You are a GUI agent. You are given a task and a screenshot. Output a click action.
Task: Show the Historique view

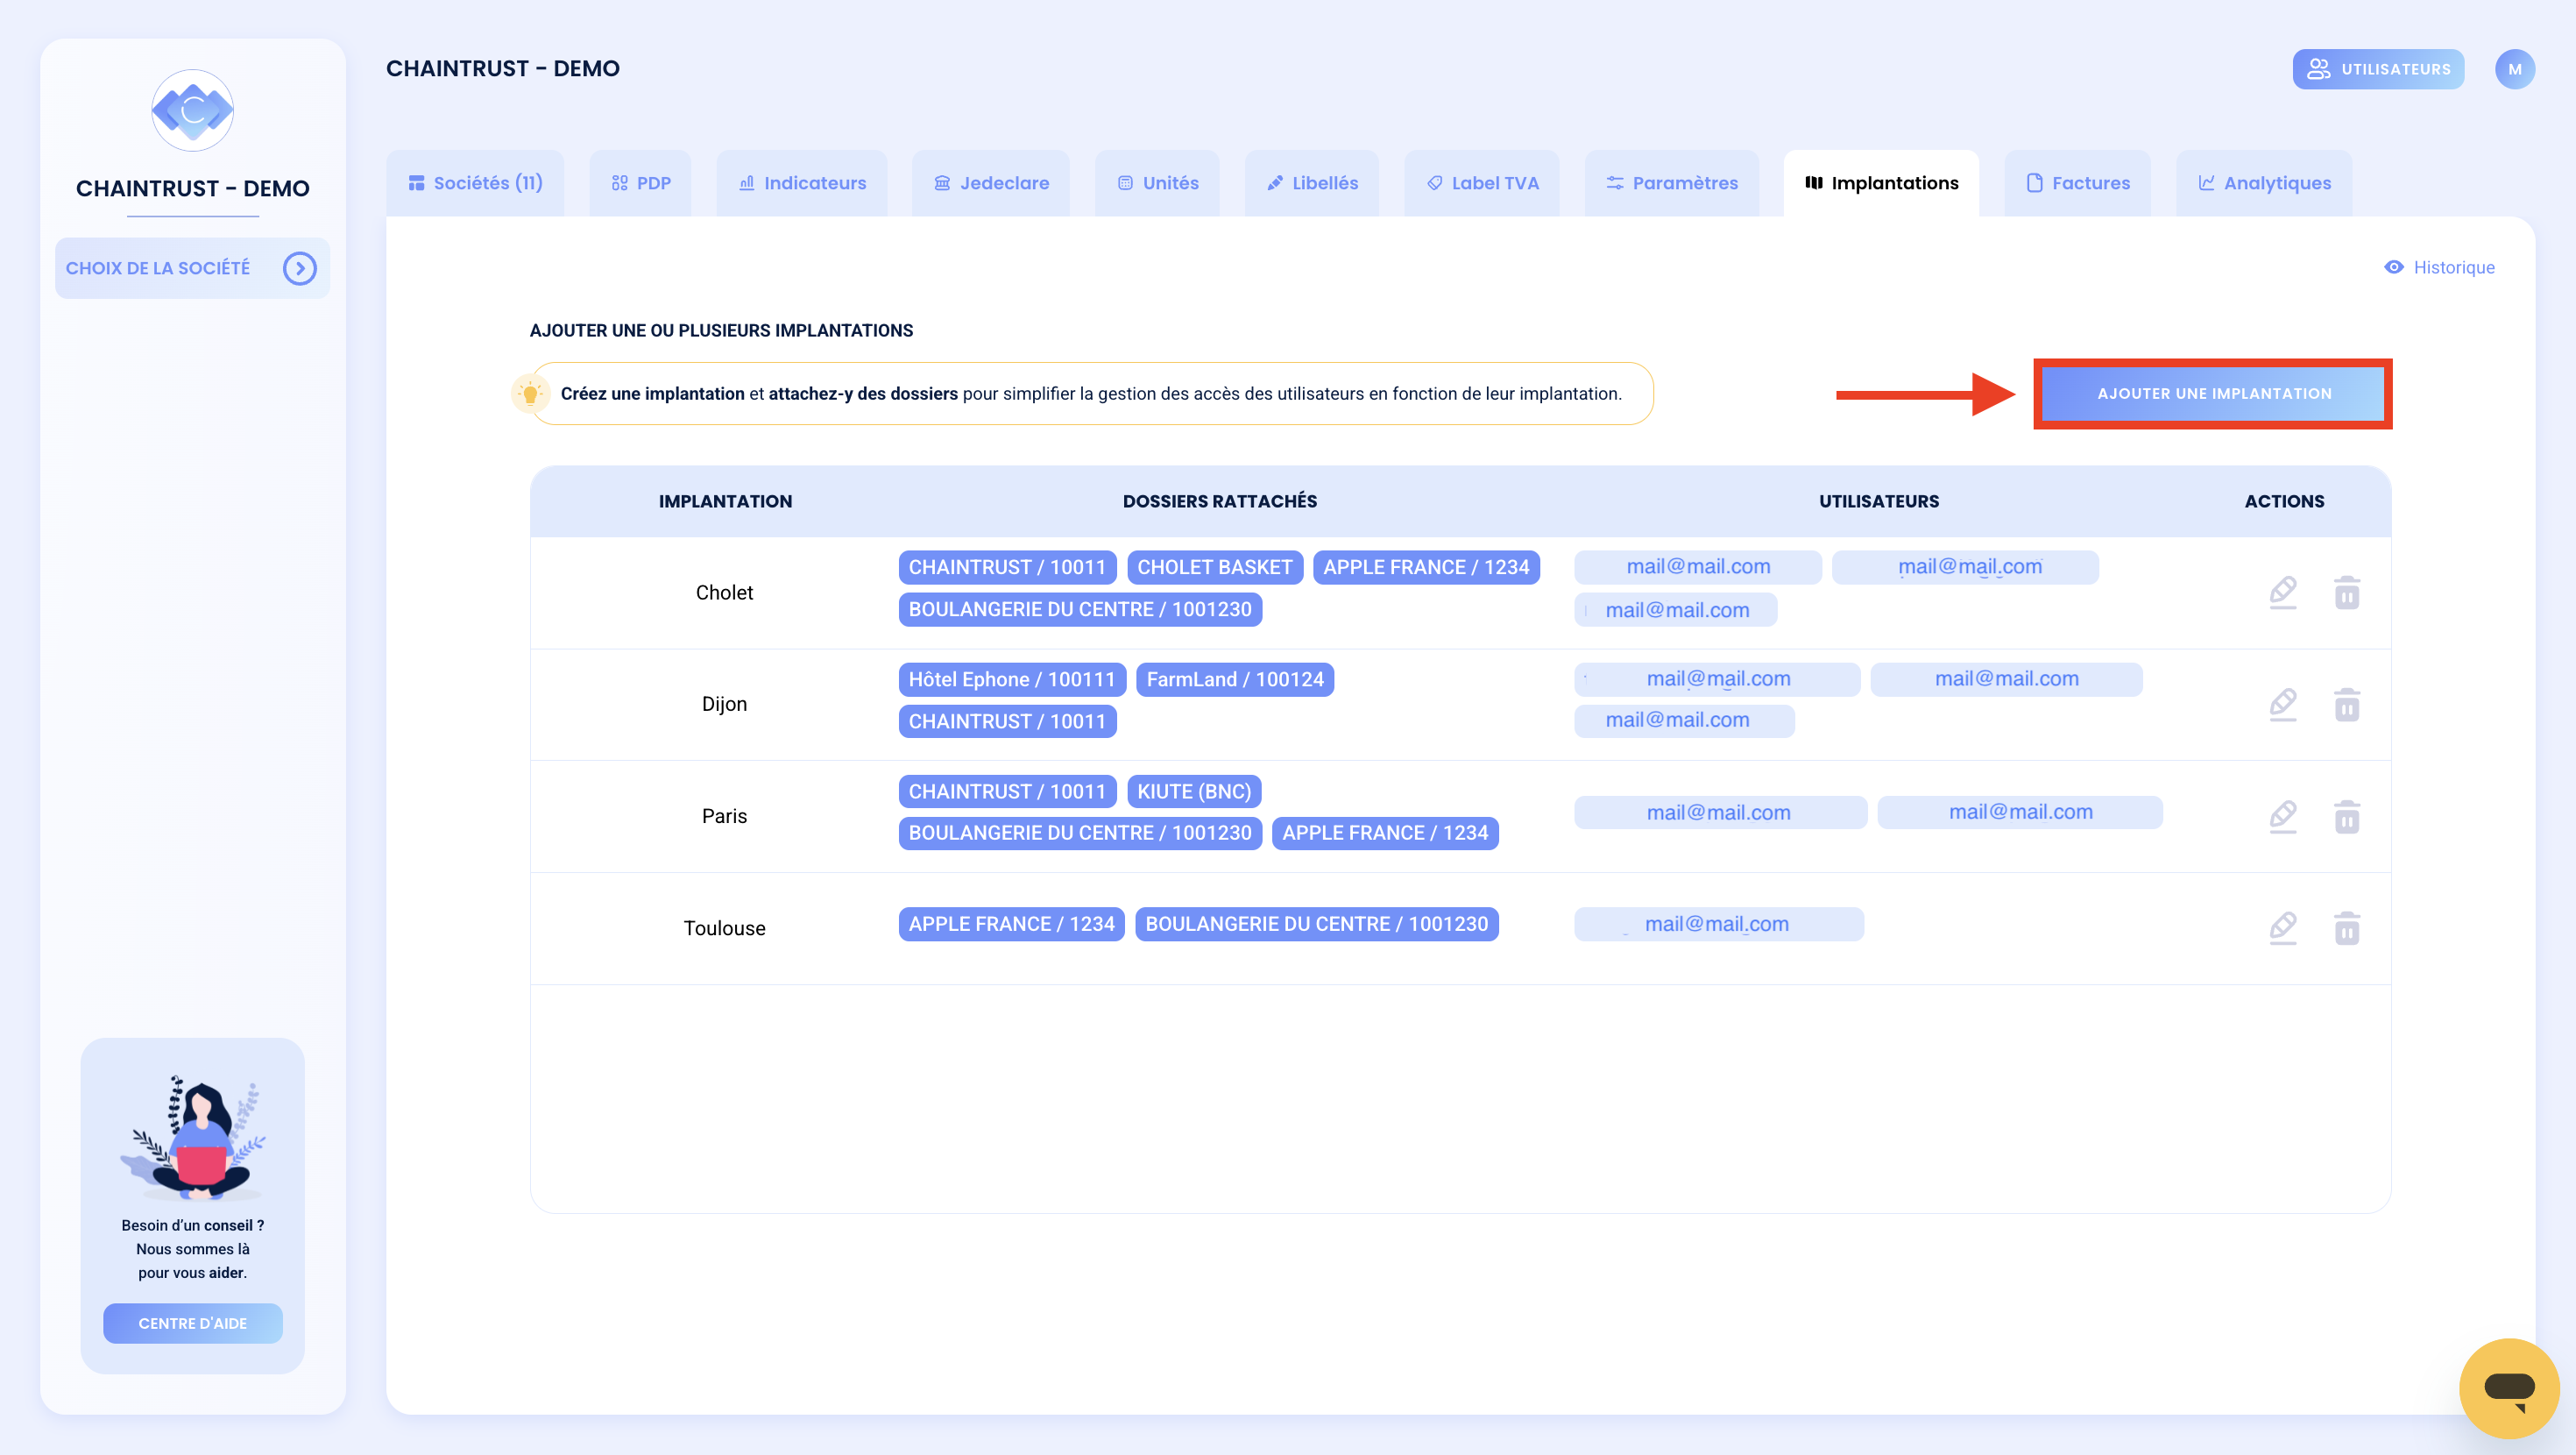tap(2440, 267)
